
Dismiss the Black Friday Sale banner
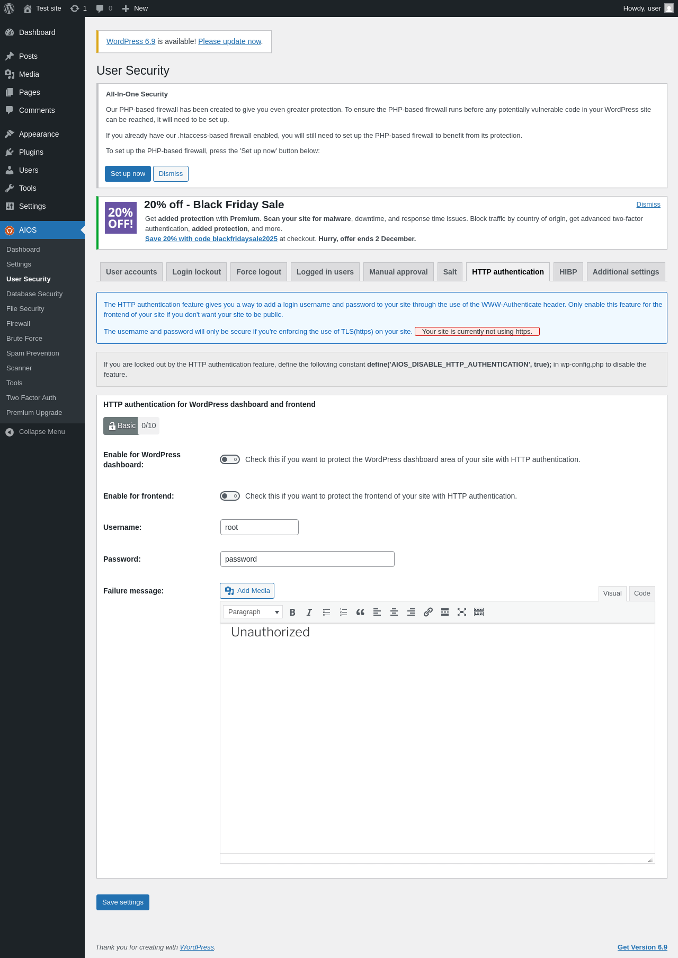click(x=648, y=205)
